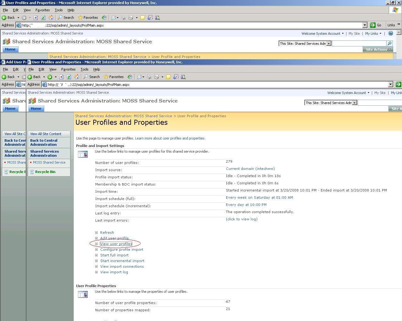Viewport: 402px width, 321px height.
Task: Open Welcome System Account menu in front window
Action: [348, 93]
